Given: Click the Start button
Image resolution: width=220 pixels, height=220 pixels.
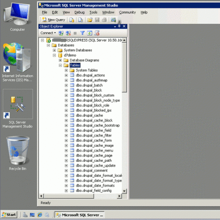Looking at the screenshot, I should point(9,215).
